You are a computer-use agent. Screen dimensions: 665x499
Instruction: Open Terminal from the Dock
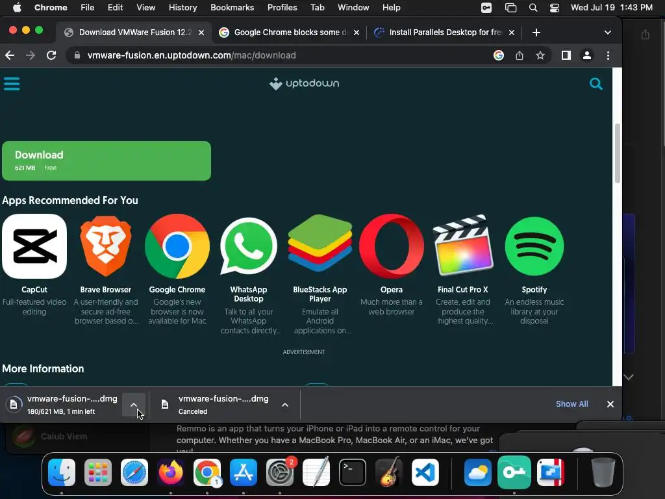(x=353, y=472)
